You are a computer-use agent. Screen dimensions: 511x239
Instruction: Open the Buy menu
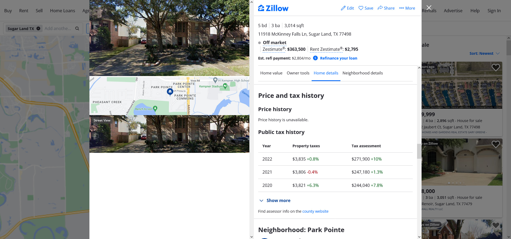(8, 11)
